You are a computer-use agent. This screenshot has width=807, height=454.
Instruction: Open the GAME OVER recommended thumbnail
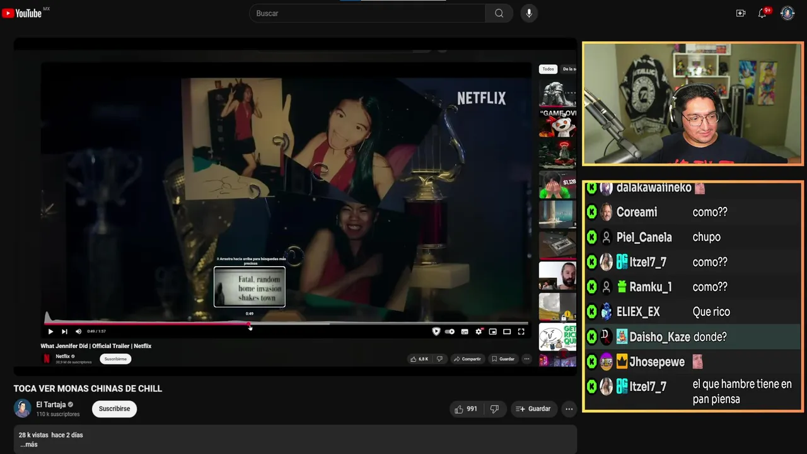pos(557,123)
